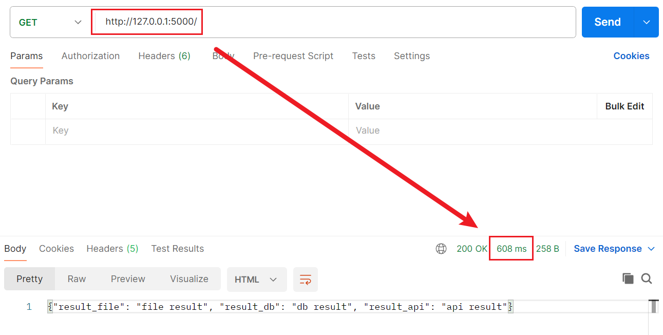Open the request Headers (6) tab
This screenshot has width=663, height=335.
[x=164, y=56]
